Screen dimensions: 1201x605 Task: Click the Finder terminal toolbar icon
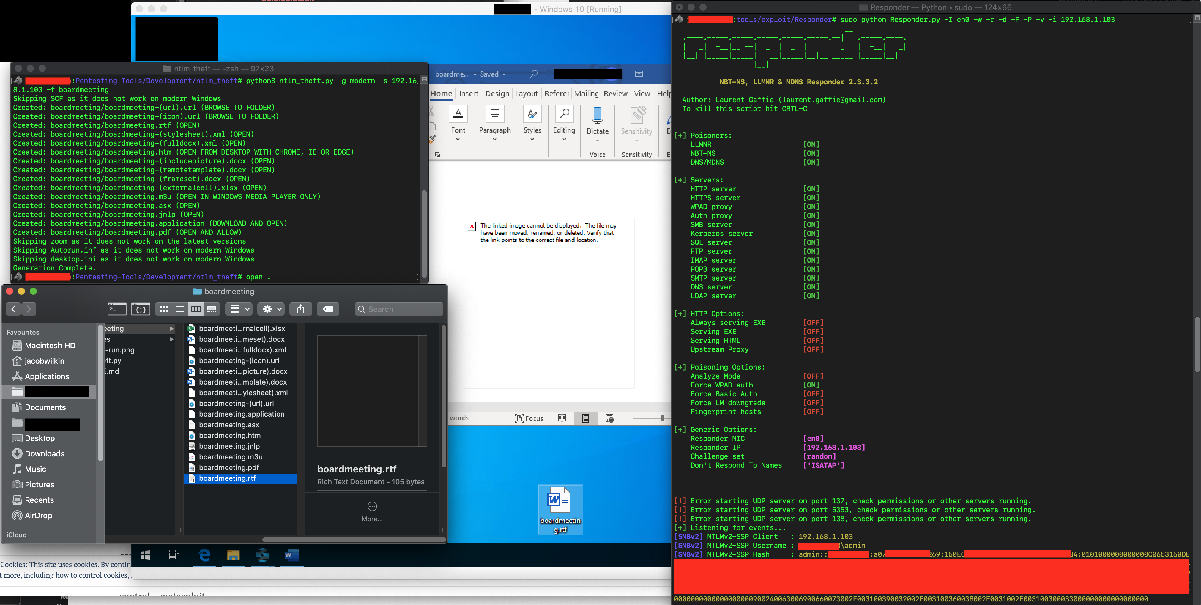tap(116, 309)
